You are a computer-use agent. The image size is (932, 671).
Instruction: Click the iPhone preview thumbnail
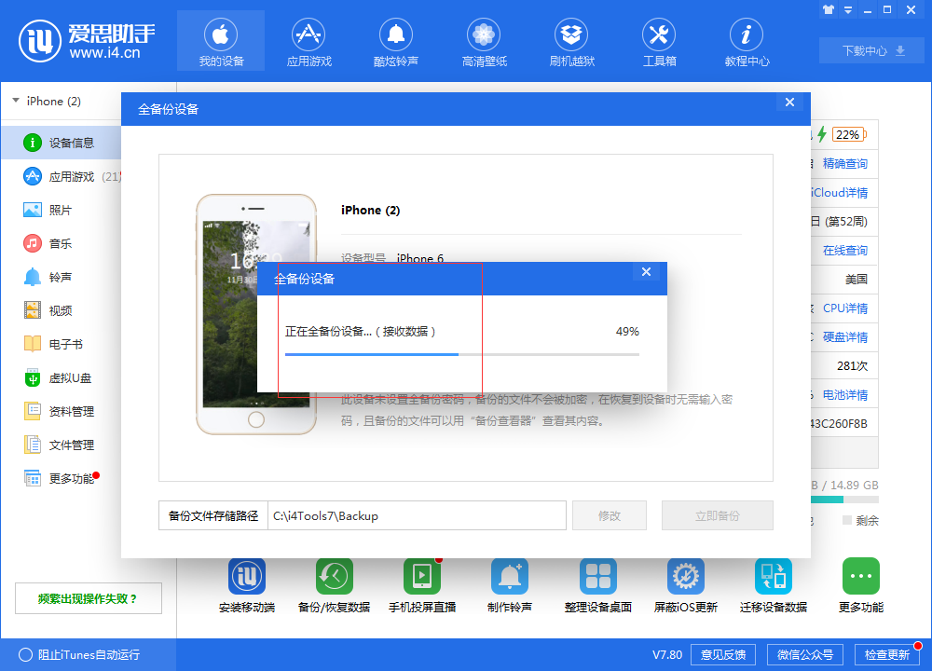pyautogui.click(x=256, y=314)
